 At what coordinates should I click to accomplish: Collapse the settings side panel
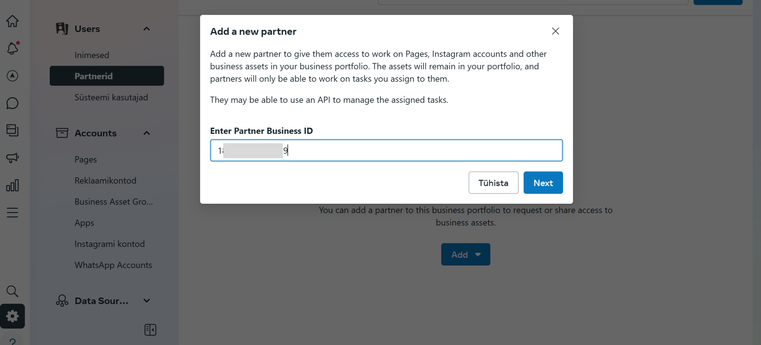(150, 330)
